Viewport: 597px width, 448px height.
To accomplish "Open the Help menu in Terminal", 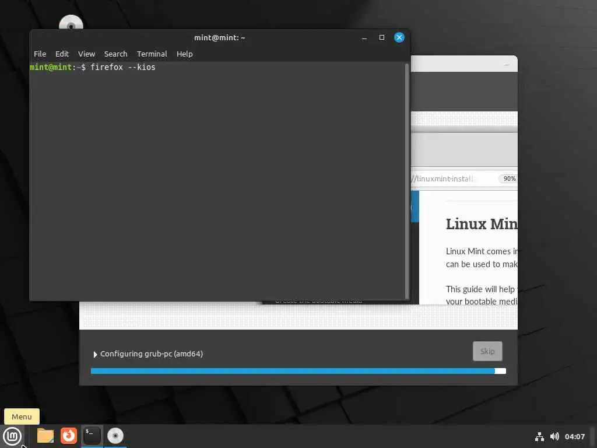I will tap(185, 54).
